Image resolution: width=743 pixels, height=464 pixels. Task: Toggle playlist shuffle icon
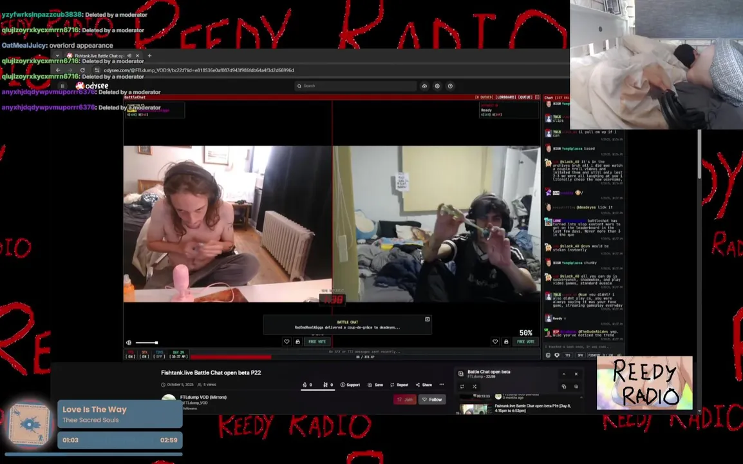coord(475,386)
